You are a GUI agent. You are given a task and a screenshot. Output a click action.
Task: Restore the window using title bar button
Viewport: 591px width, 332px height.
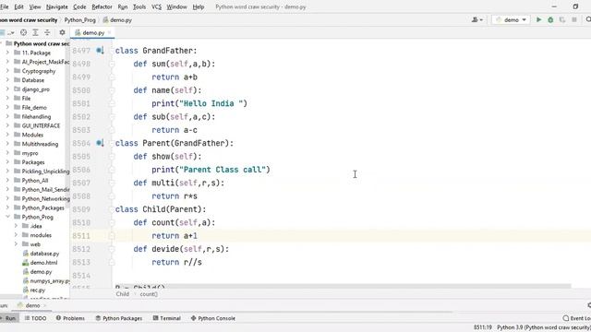(x=575, y=6)
